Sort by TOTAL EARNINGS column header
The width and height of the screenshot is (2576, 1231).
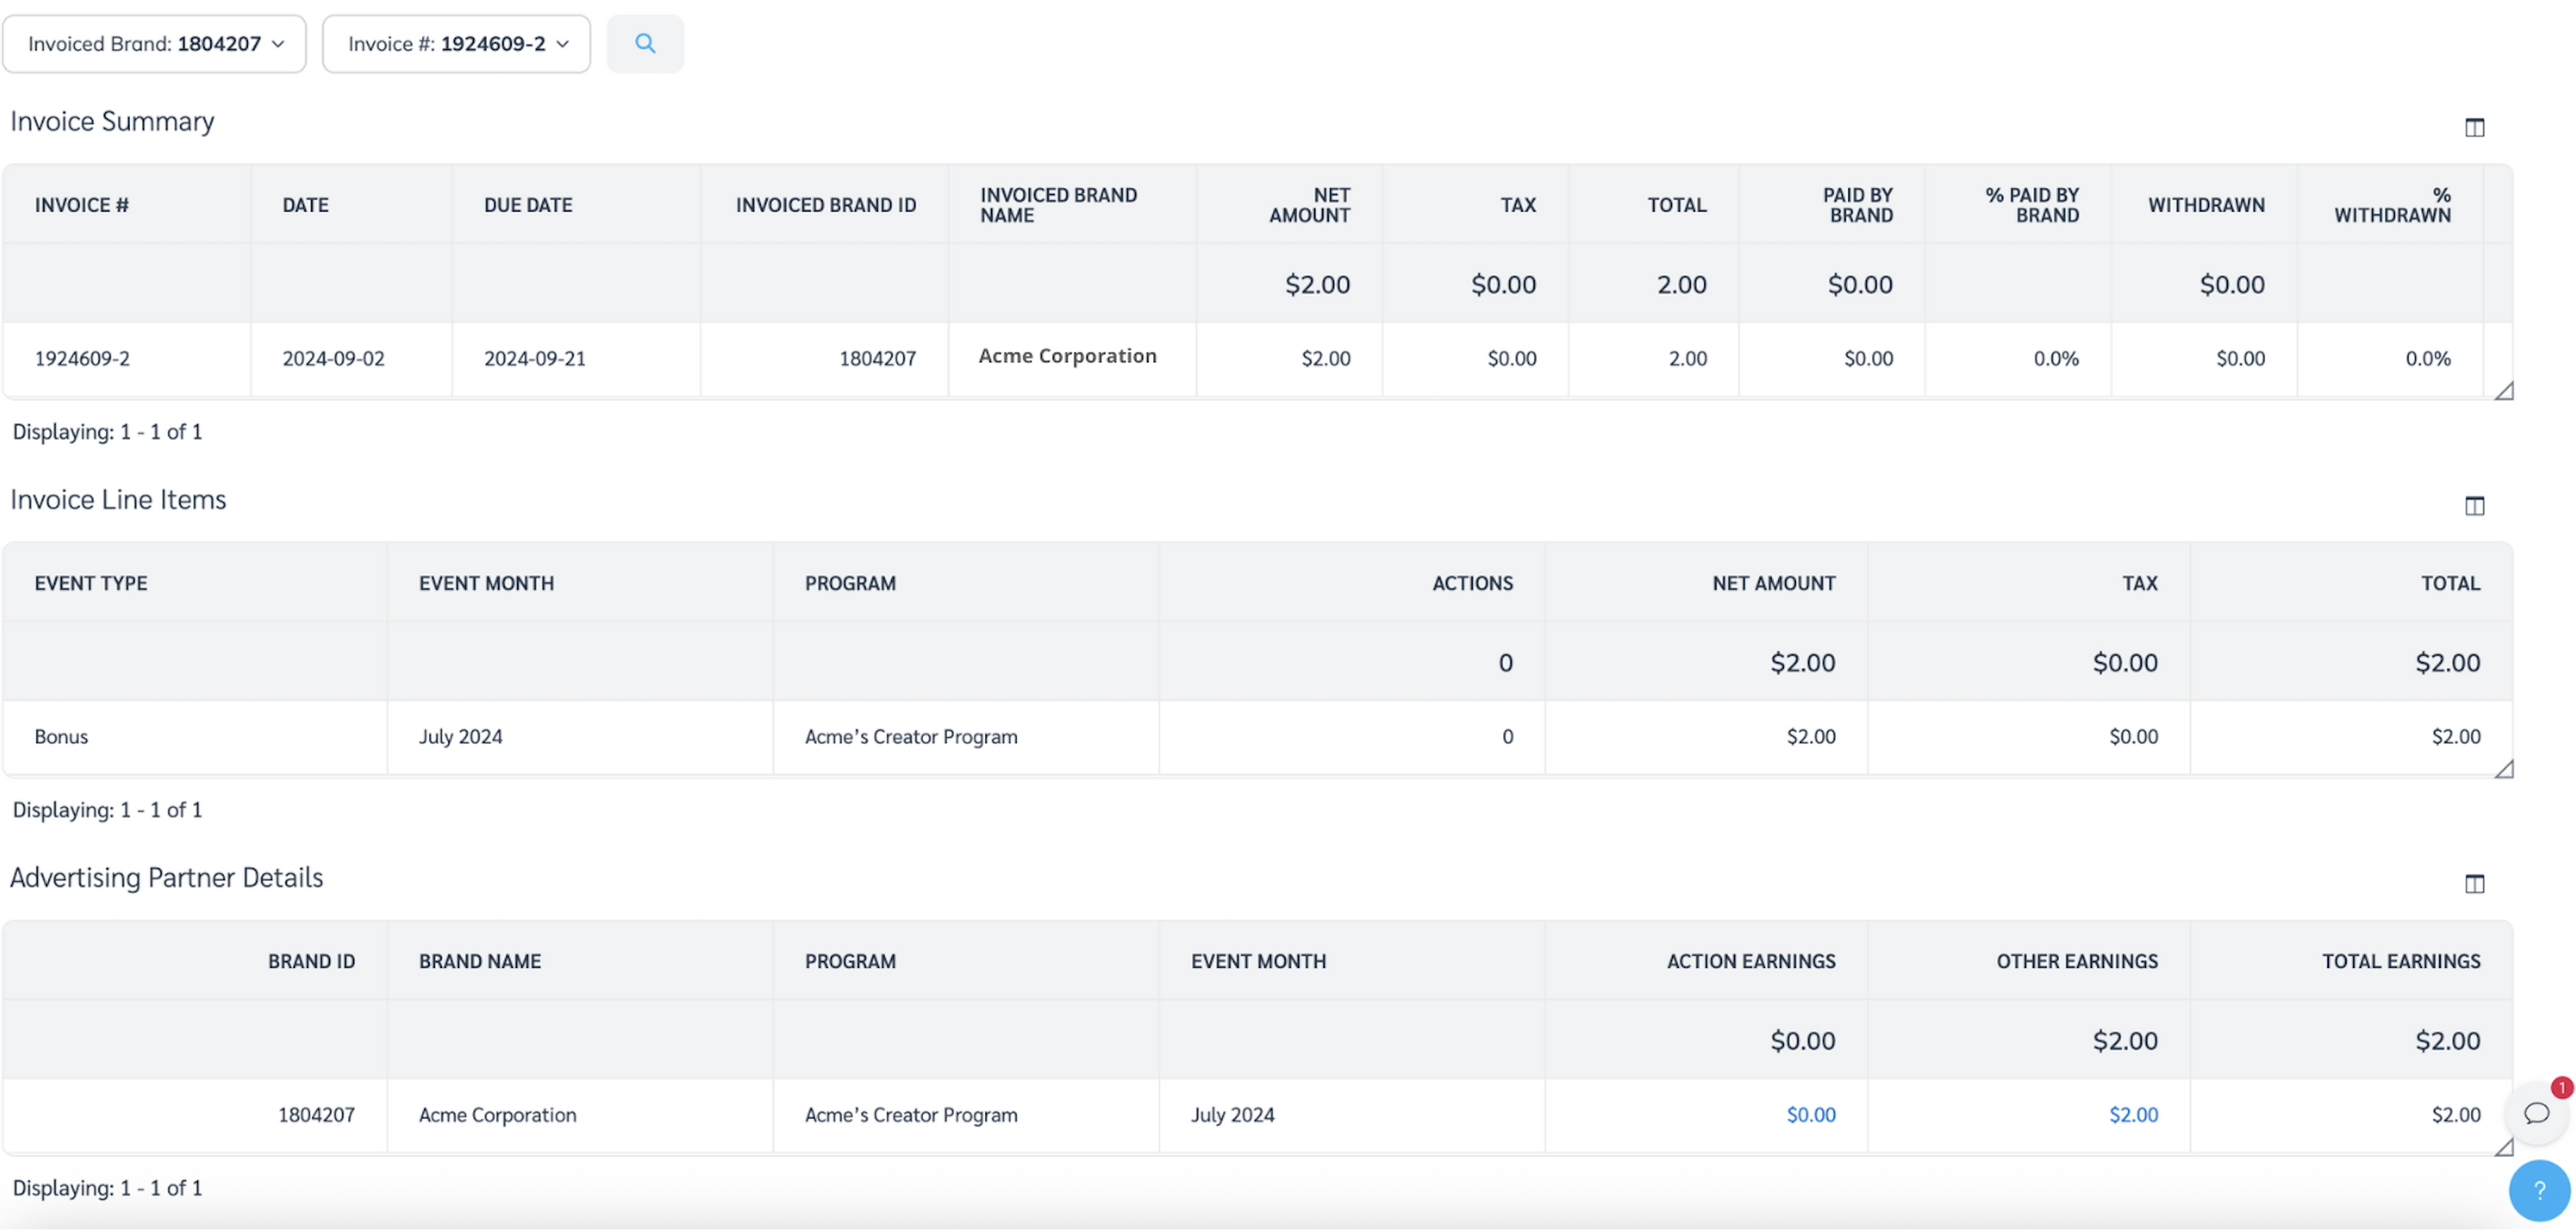coord(2400,961)
